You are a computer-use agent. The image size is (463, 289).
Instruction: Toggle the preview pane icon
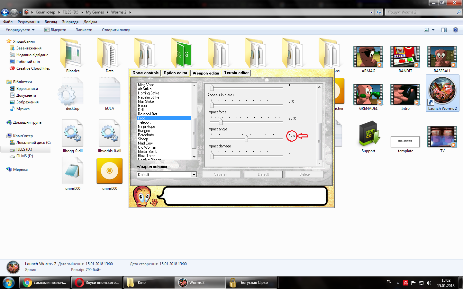click(444, 30)
